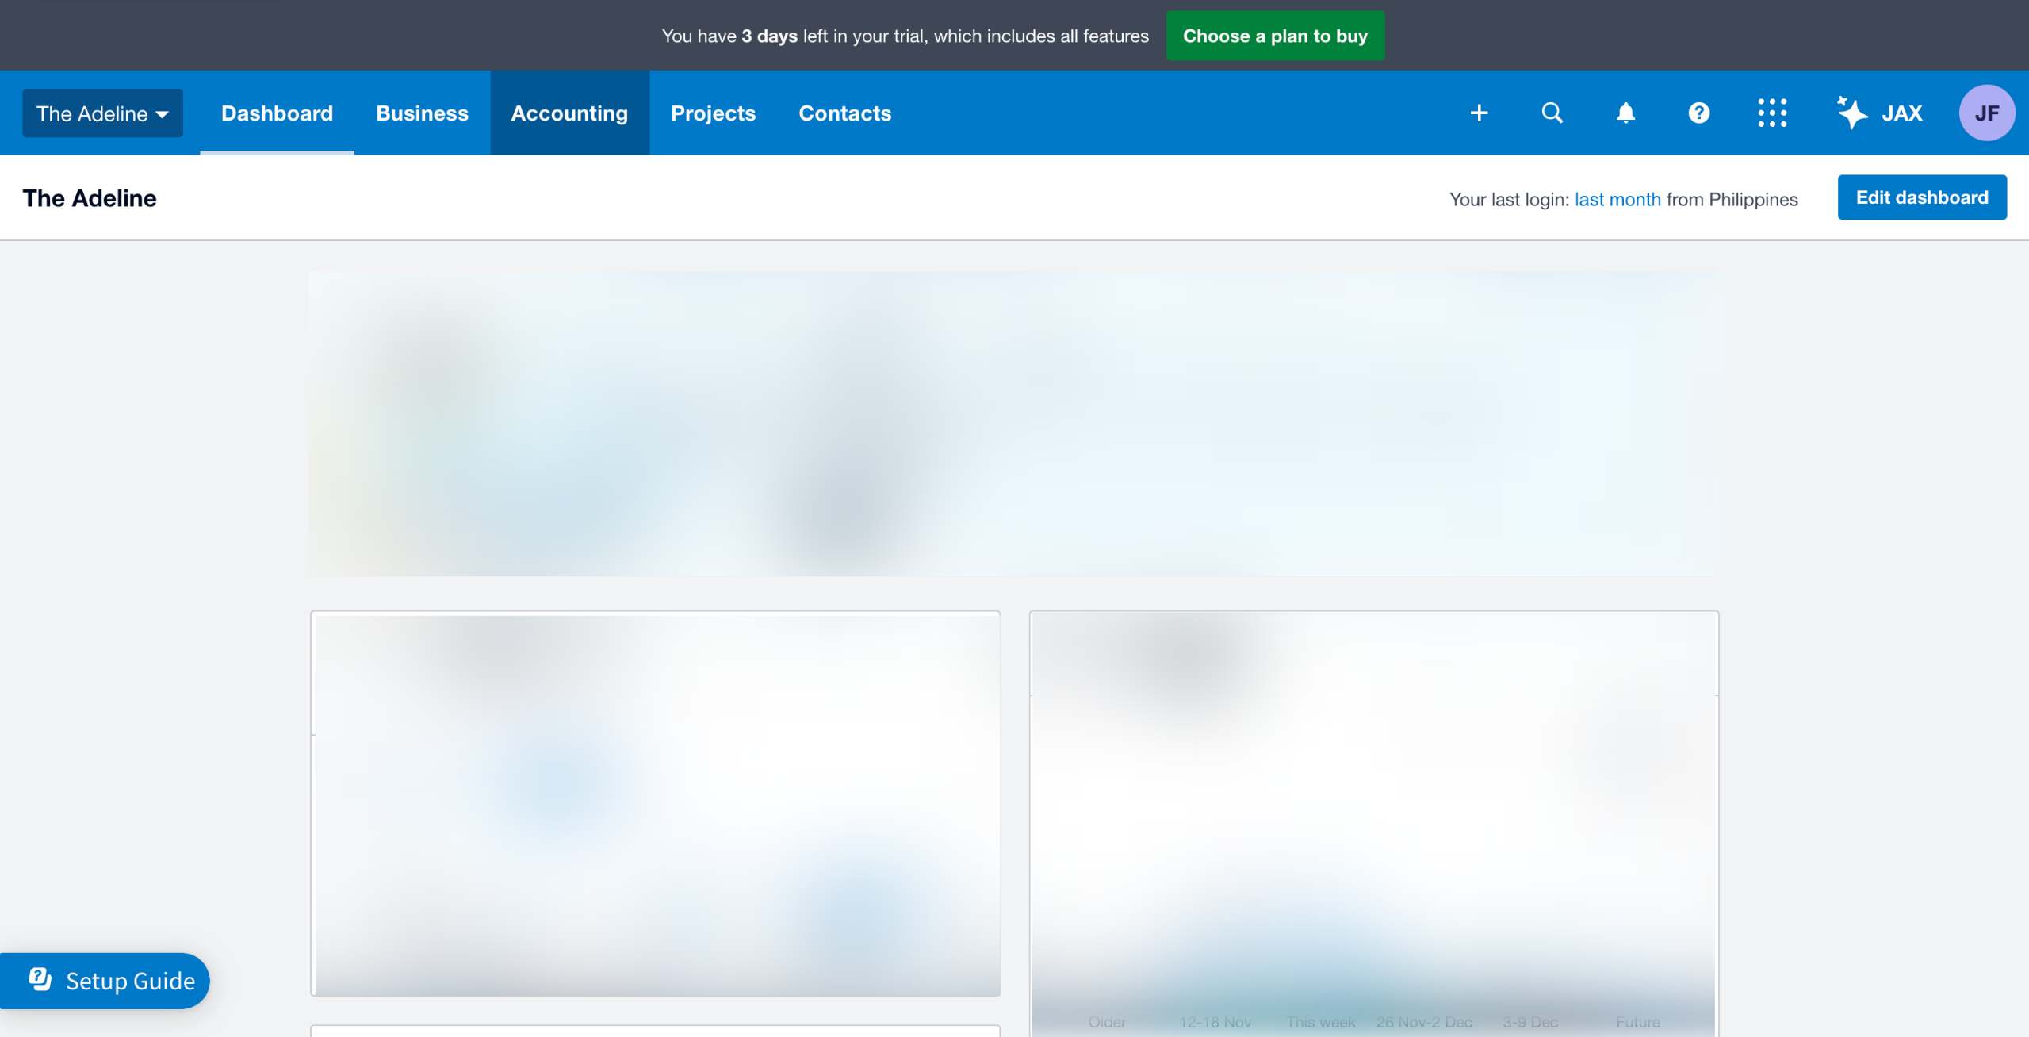Screen dimensions: 2029x1037
Task: Open the Projects menu item
Action: click(713, 113)
